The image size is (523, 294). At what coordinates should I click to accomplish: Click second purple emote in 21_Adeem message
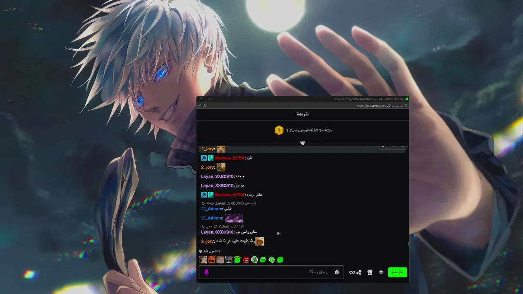pos(239,218)
